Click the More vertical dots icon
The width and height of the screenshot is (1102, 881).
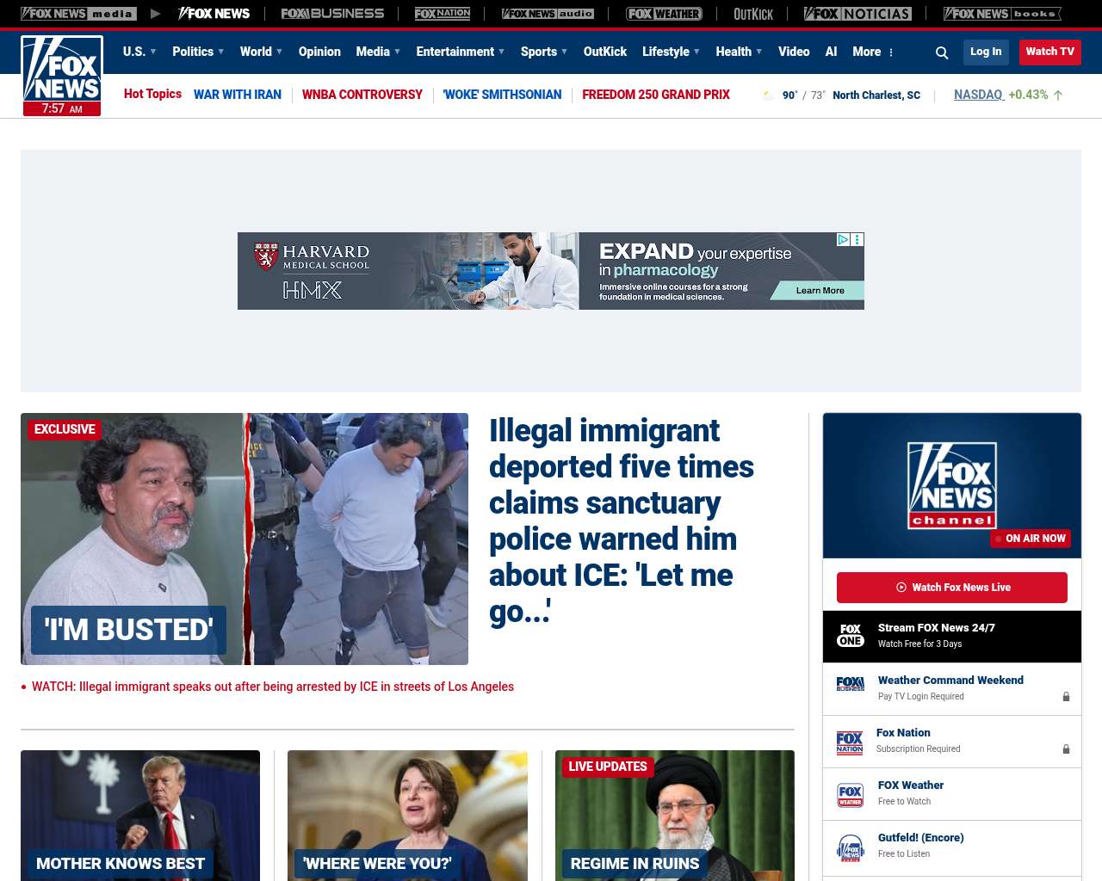pos(891,52)
